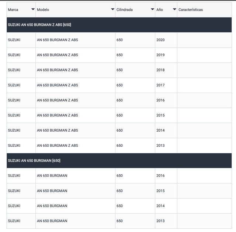Click the SUZUKI cell in the 2020 row
236x232 pixels.
14,40
